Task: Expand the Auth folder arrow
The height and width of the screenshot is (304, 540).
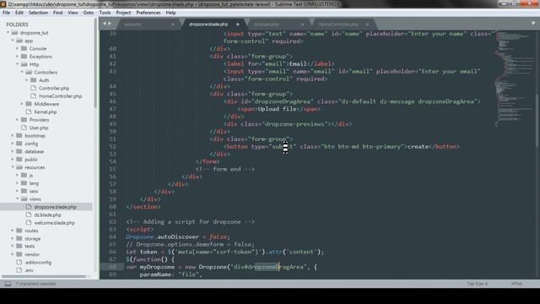Action: (27, 80)
